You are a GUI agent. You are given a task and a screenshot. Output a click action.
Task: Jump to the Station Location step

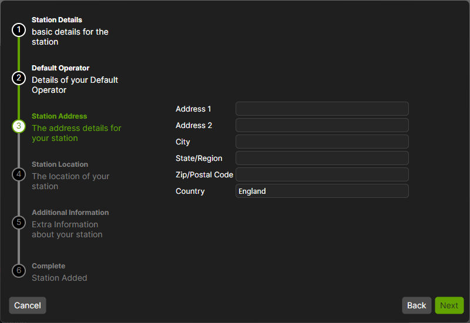(60, 164)
